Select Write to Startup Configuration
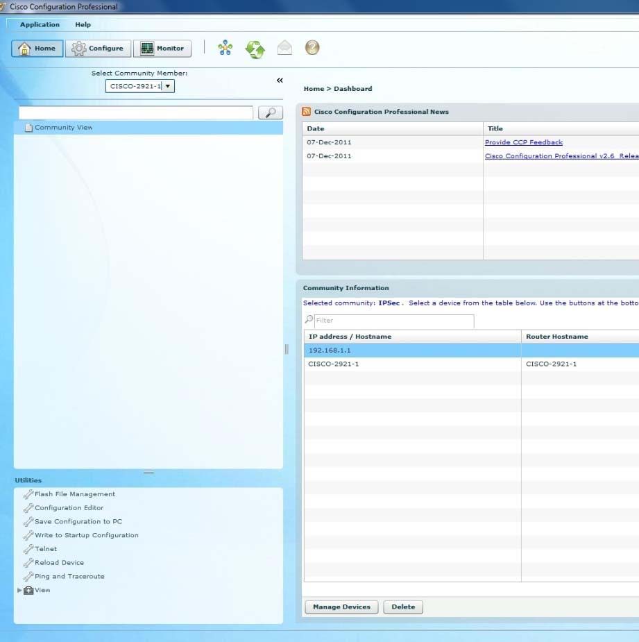This screenshot has width=639, height=642. click(x=87, y=535)
